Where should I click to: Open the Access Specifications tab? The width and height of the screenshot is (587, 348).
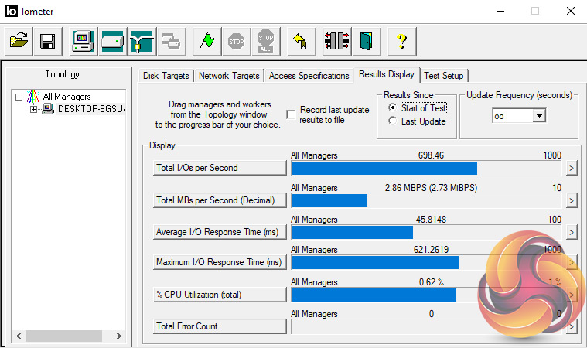tap(309, 76)
